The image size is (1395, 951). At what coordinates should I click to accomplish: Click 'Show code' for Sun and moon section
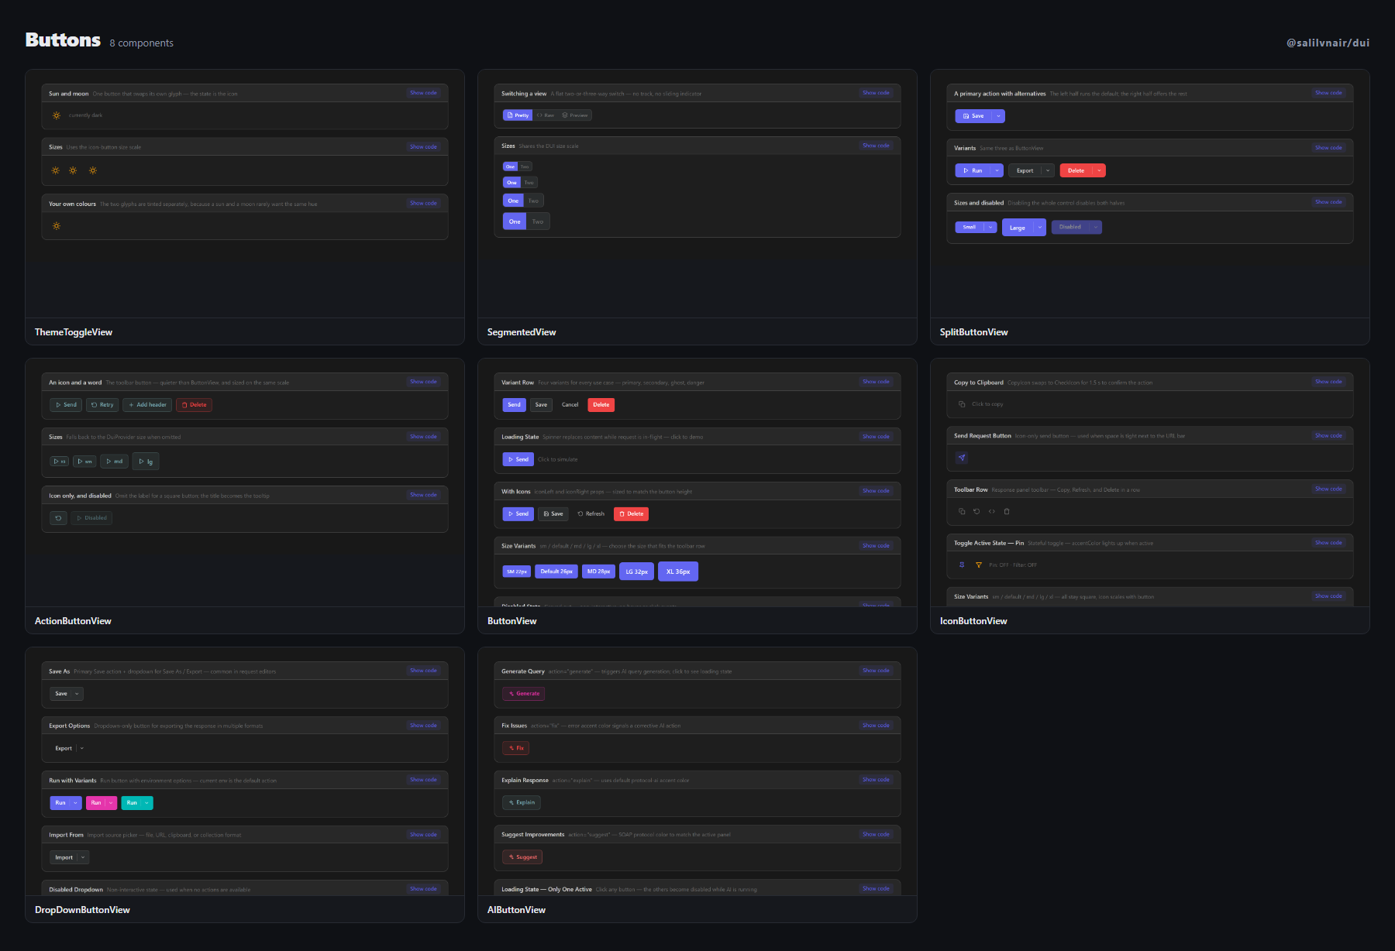pos(423,93)
